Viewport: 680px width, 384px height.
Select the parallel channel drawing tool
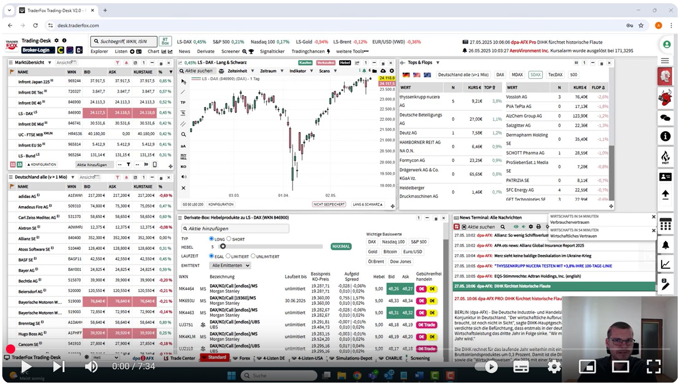point(183,124)
